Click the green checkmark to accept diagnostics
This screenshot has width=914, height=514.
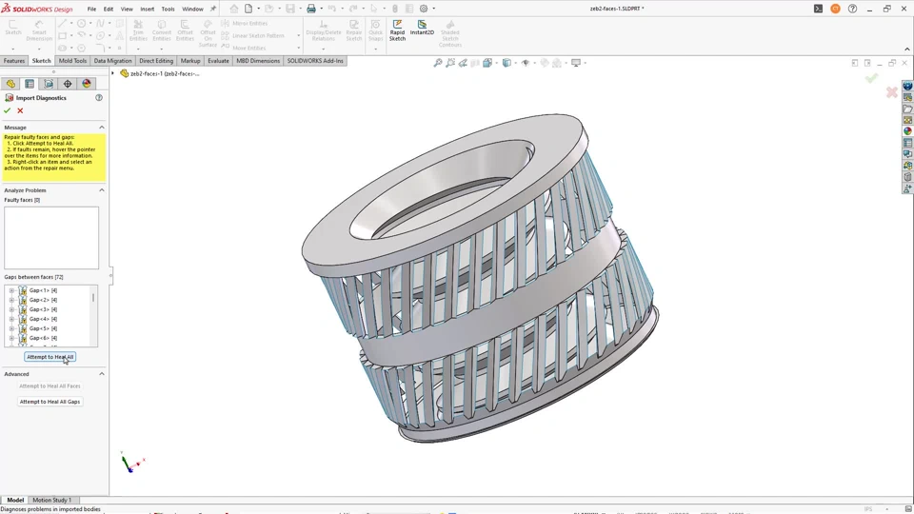click(x=8, y=110)
